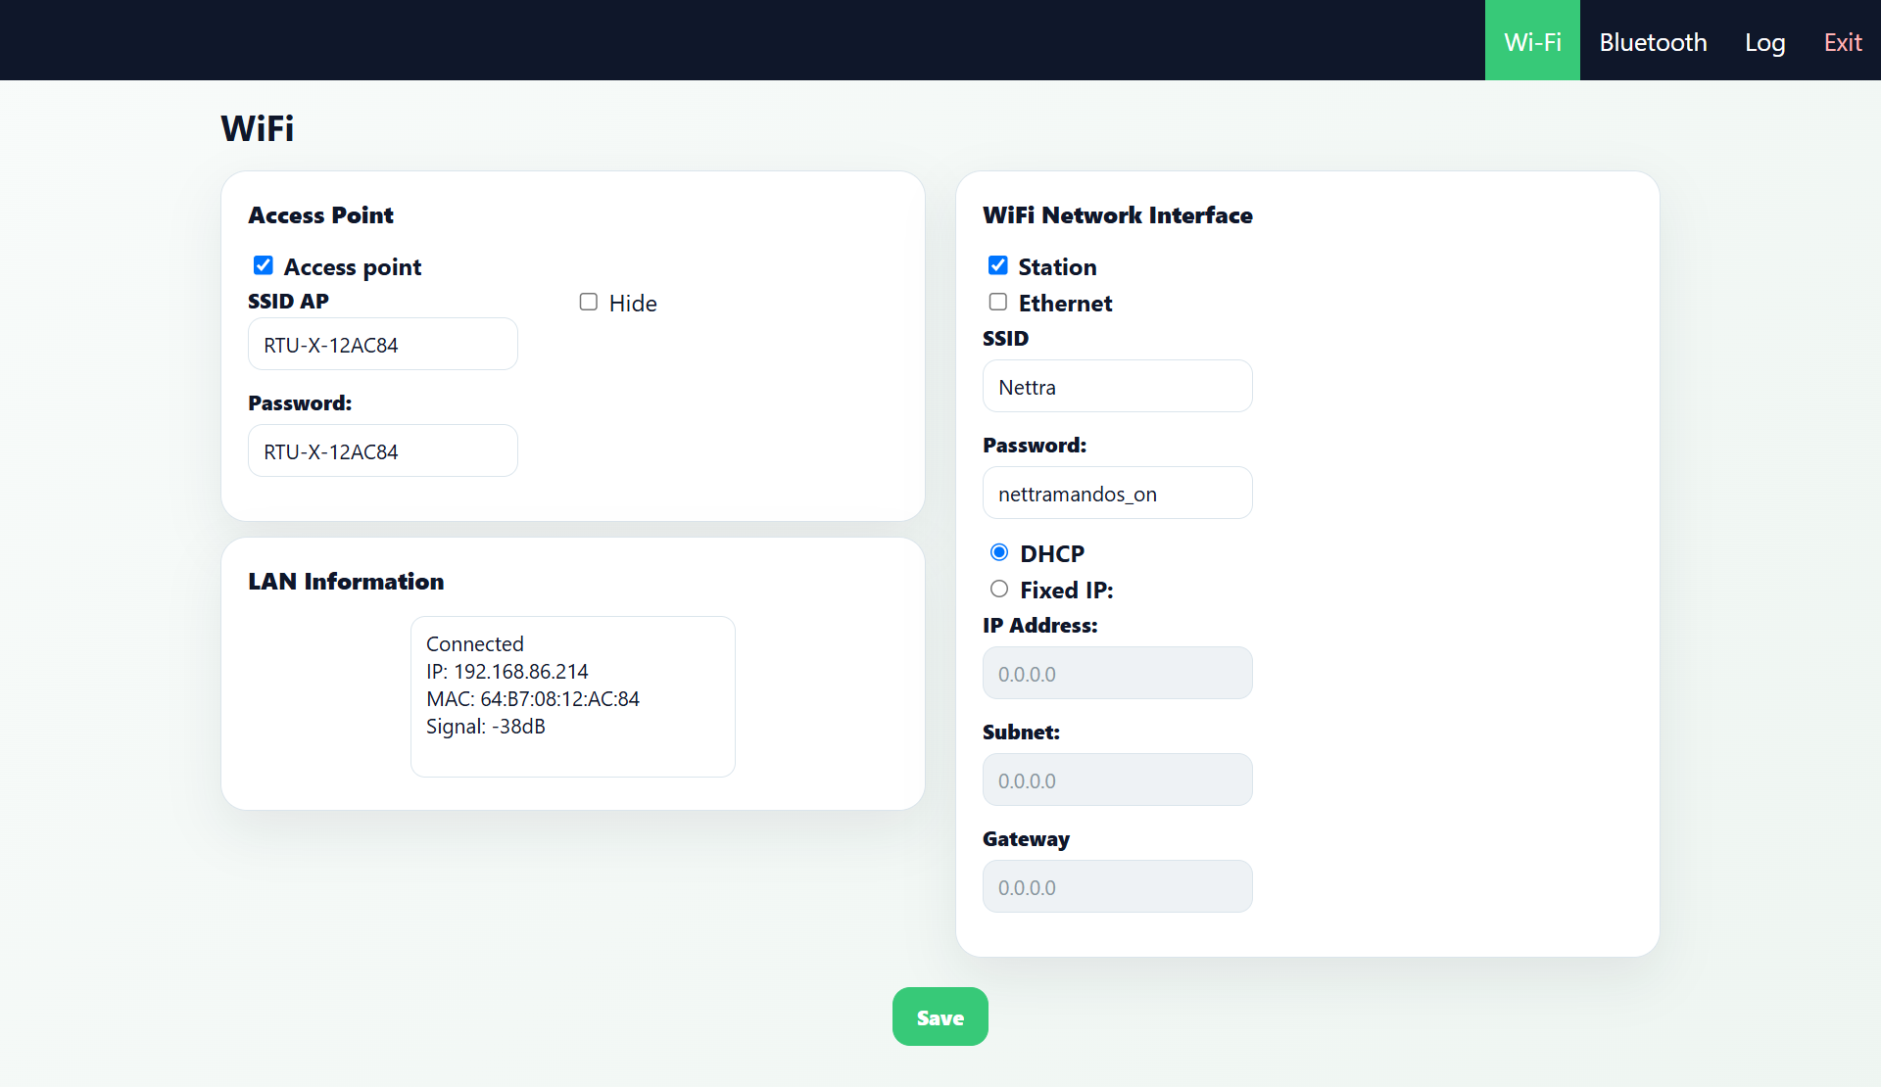1881x1087 pixels.
Task: Focus the IP Address field
Action: tap(1118, 673)
